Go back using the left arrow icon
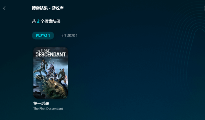Viewport: 205px width, 120px height. (4, 8)
